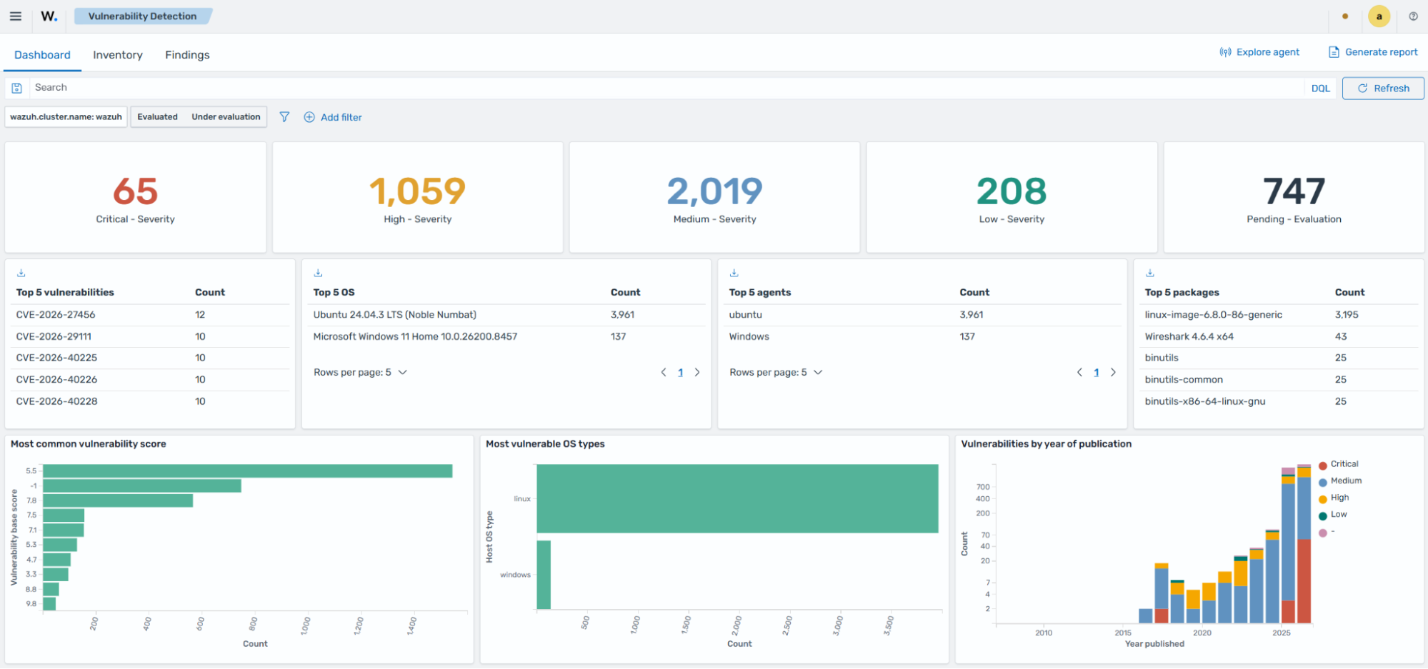Open Rows per page dropdown in Top 5 agents
The image size is (1428, 669).
click(x=776, y=372)
